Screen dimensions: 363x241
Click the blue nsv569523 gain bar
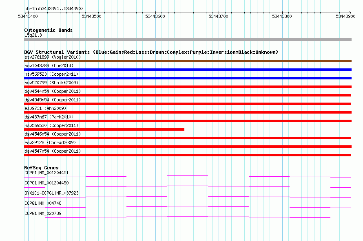[188, 78]
